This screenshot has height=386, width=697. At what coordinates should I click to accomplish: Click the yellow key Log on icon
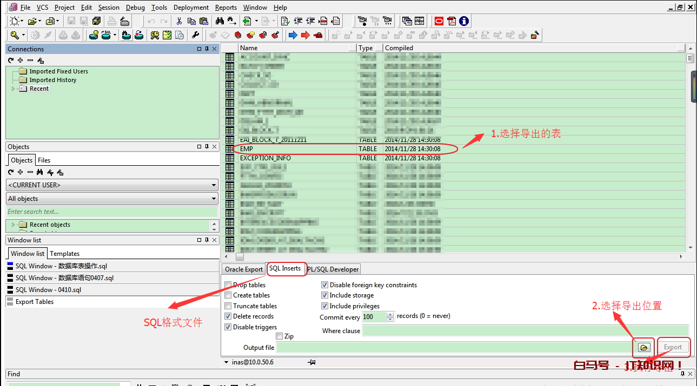click(x=15, y=35)
